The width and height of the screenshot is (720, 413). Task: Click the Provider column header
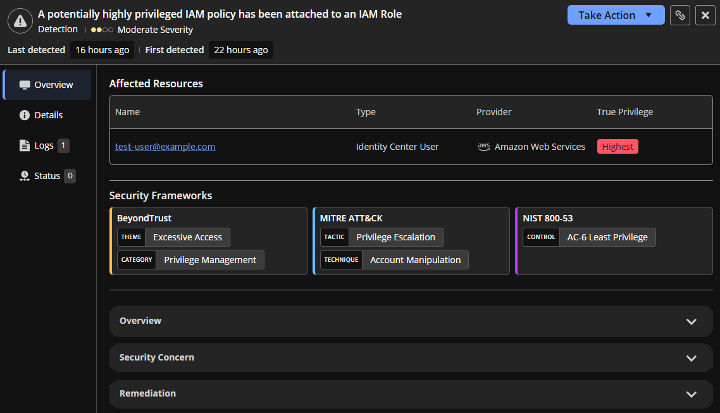[493, 112]
